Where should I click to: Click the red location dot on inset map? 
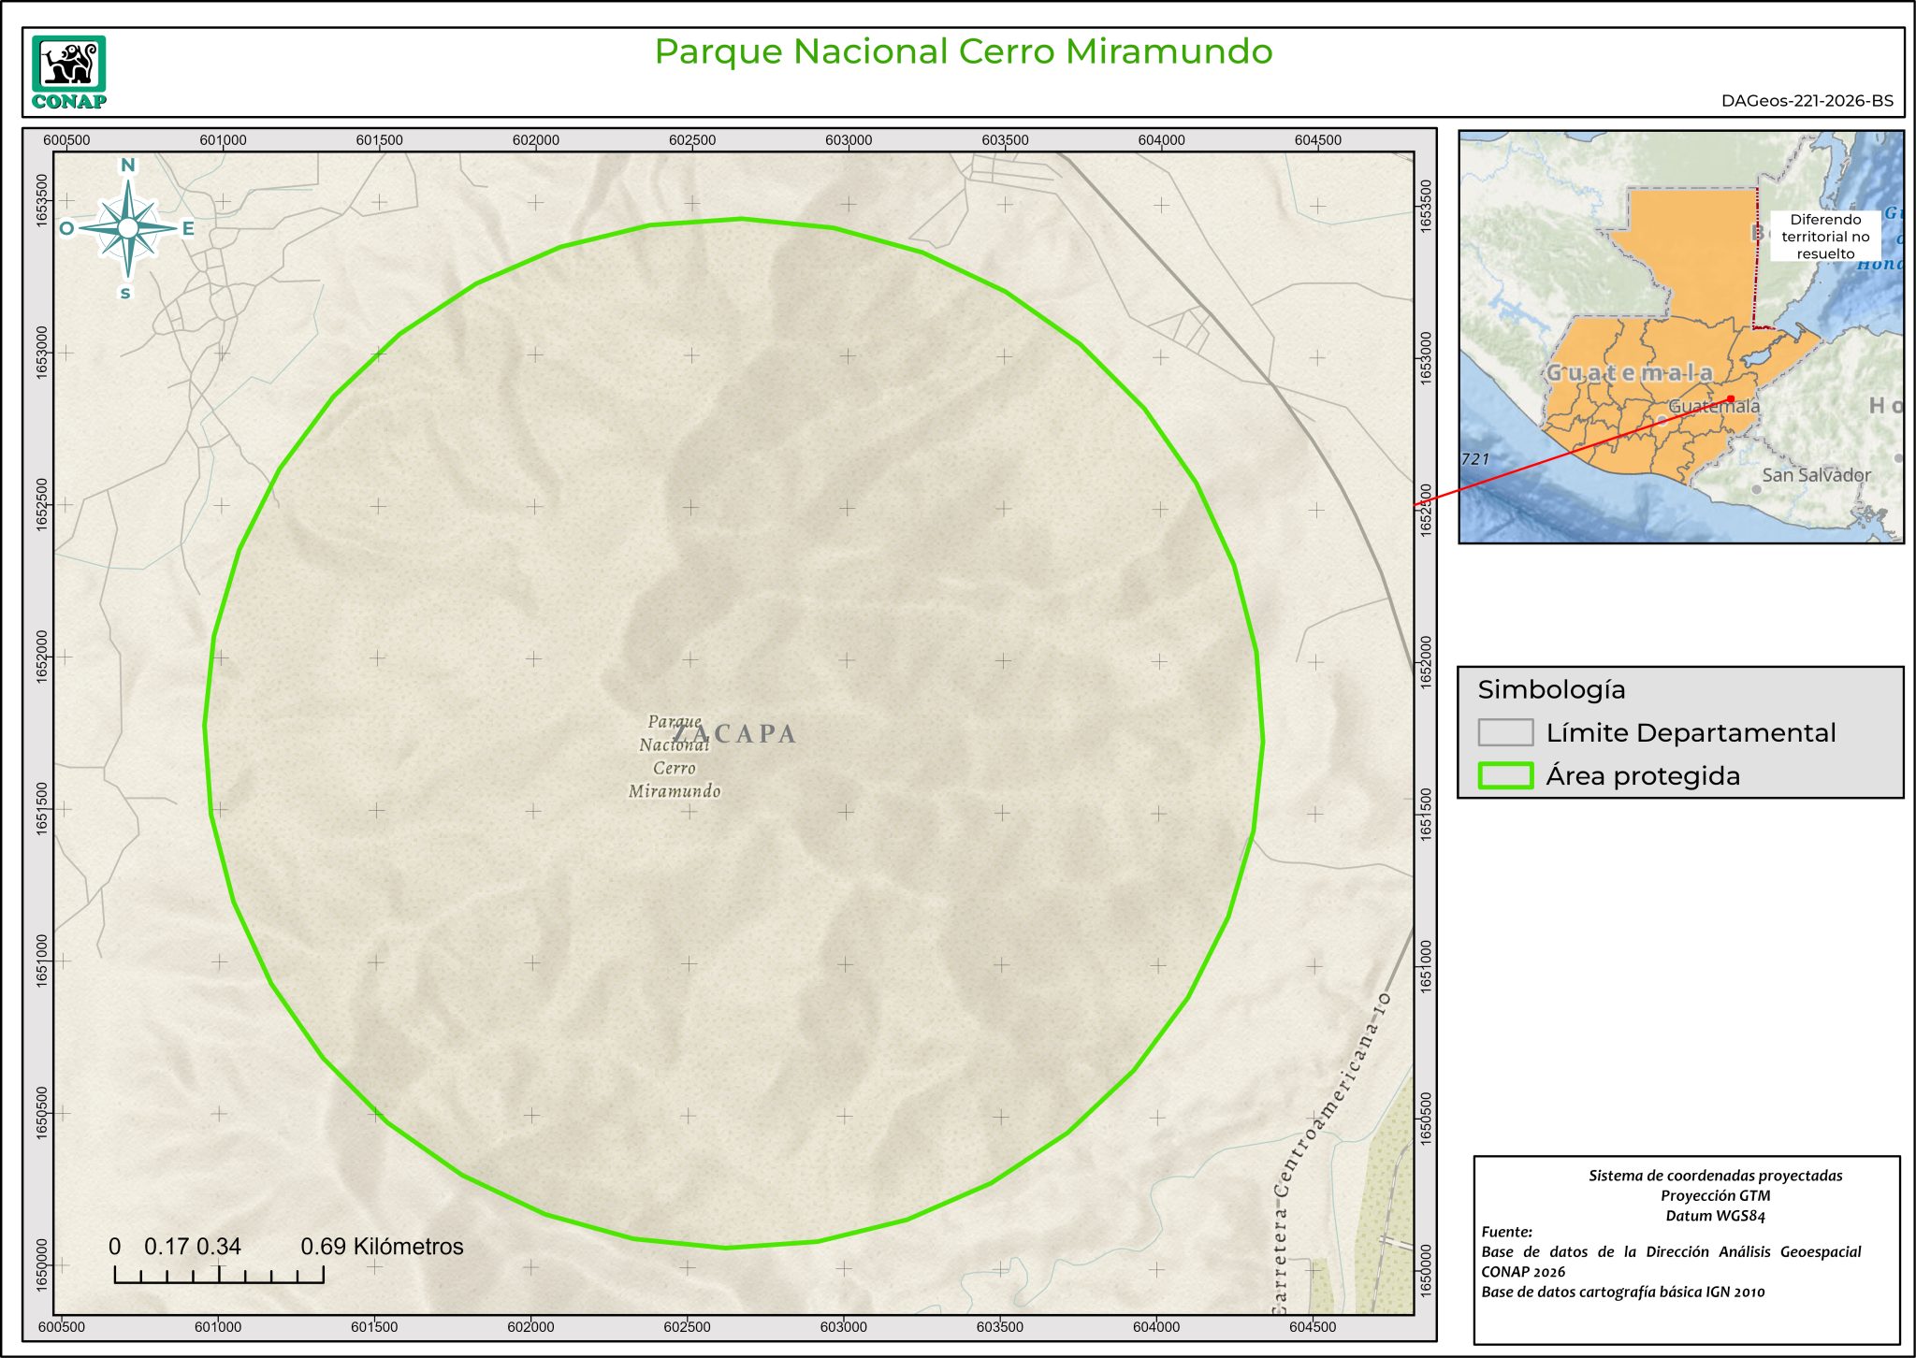[x=1730, y=399]
